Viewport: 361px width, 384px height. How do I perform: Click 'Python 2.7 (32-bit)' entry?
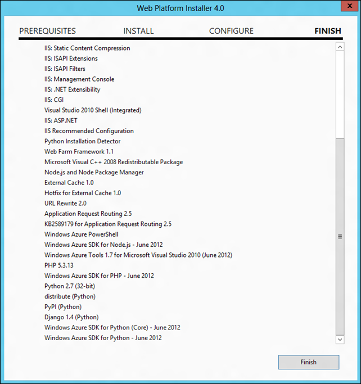pyautogui.click(x=70, y=286)
